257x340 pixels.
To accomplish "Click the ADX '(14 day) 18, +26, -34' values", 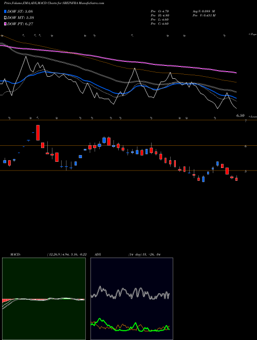I will [144, 254].
